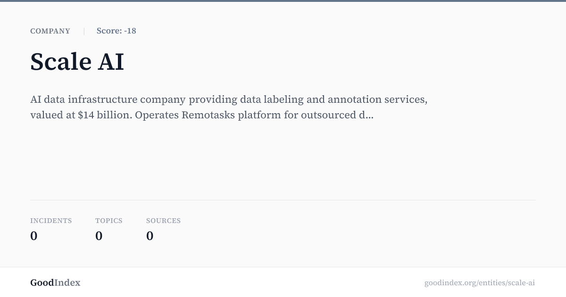The height and width of the screenshot is (297, 566).
Task: Click the zero count under TOPICS
Action: [x=99, y=236]
